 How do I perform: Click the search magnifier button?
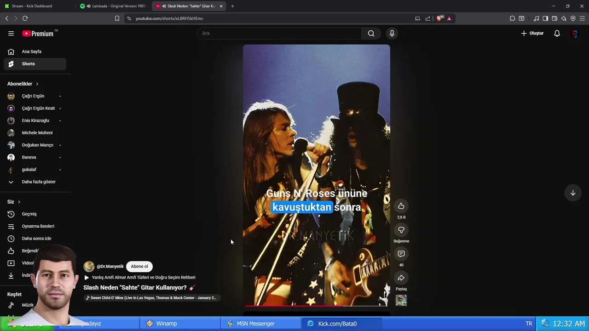[x=371, y=33]
